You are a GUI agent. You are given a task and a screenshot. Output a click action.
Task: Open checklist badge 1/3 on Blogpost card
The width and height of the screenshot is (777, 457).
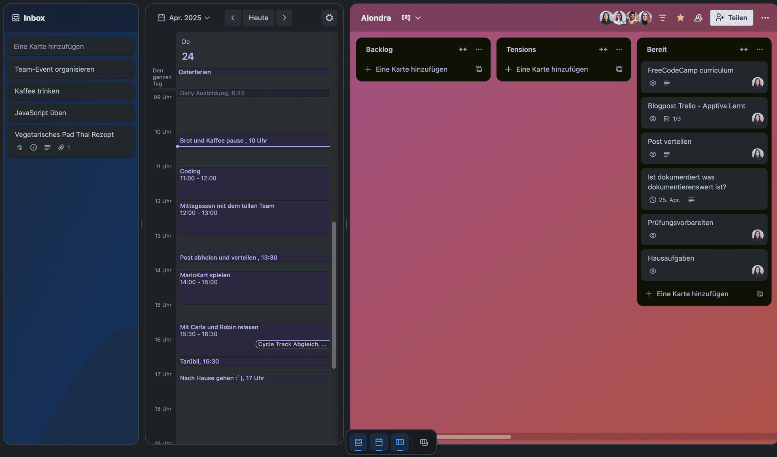[x=672, y=119]
